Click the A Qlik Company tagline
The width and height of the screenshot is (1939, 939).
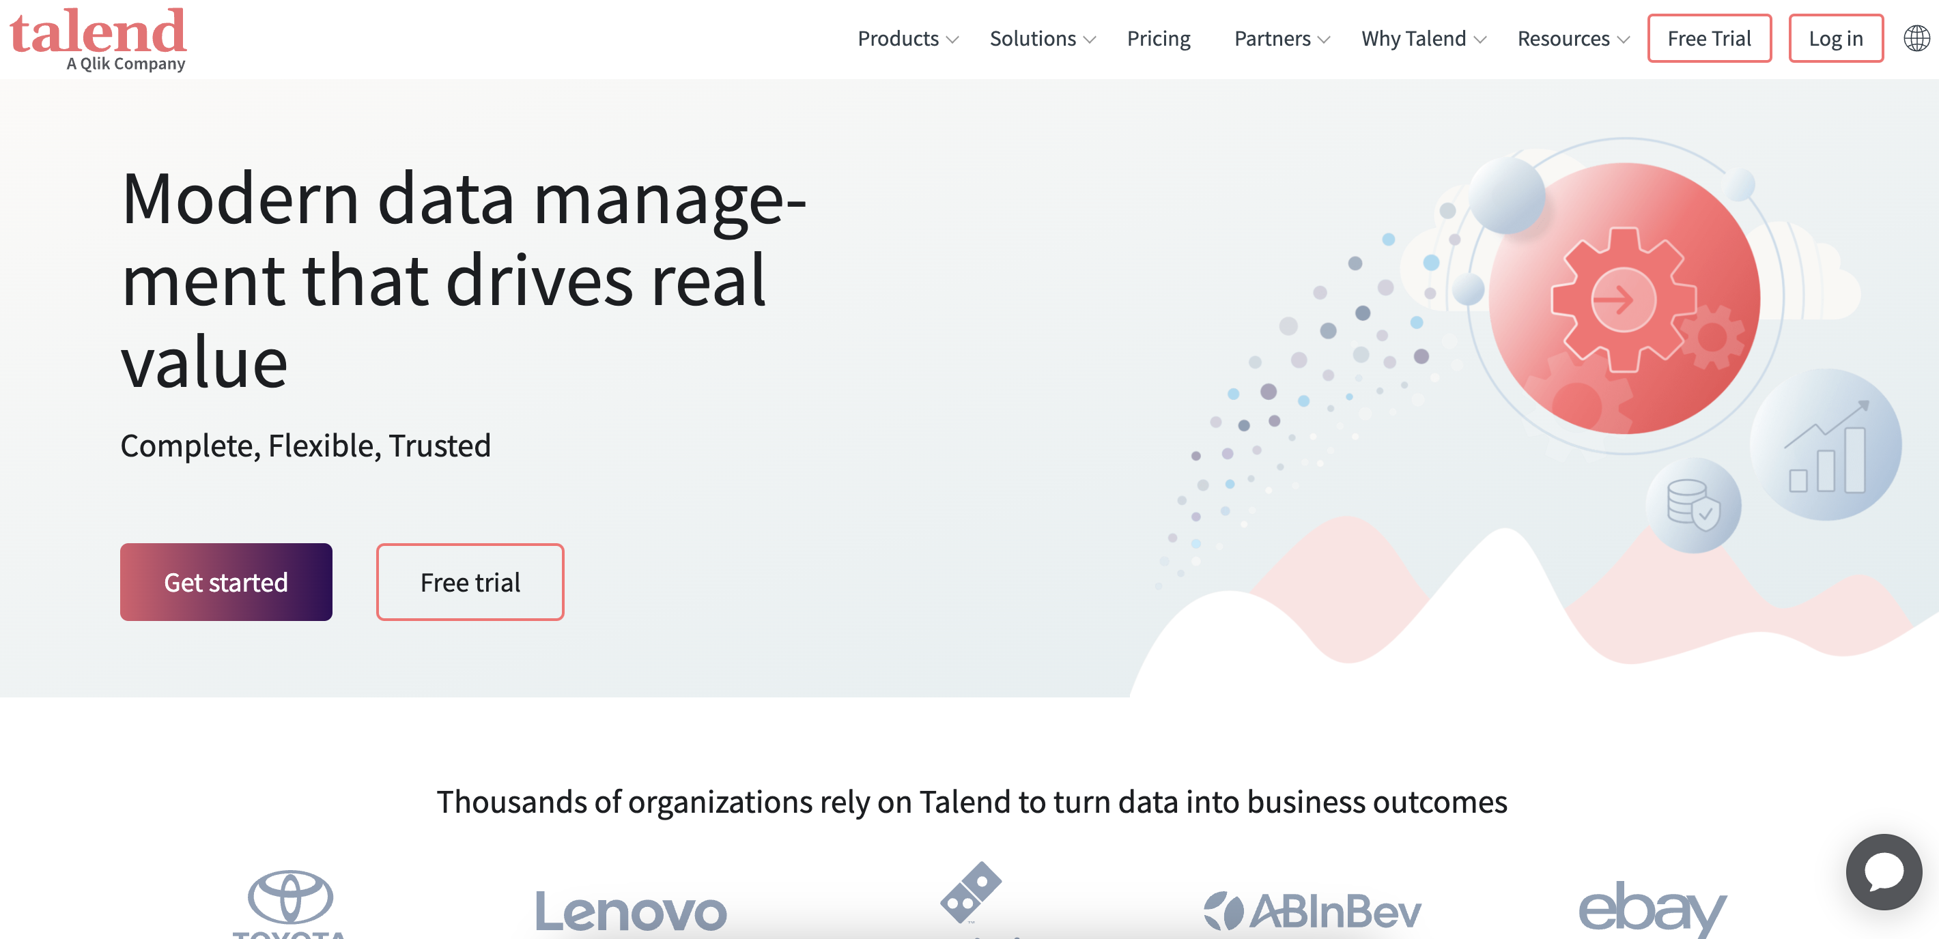126,64
